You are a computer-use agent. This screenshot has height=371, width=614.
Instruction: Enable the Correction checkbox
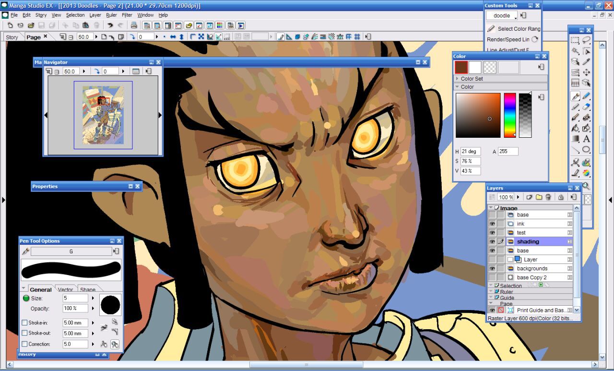click(x=24, y=344)
